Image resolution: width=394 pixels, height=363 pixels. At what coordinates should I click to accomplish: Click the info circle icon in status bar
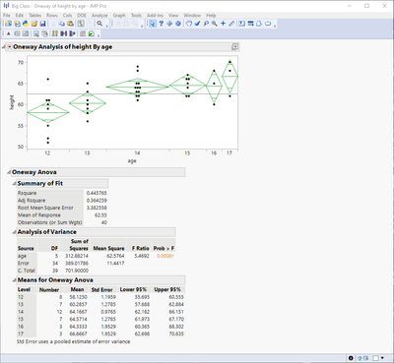[x=351, y=358]
